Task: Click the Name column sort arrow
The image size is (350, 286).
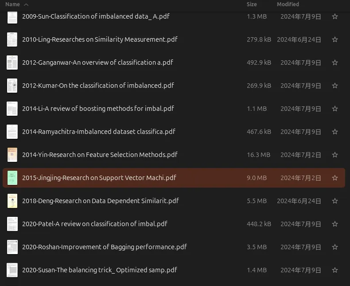Action: 26,4
